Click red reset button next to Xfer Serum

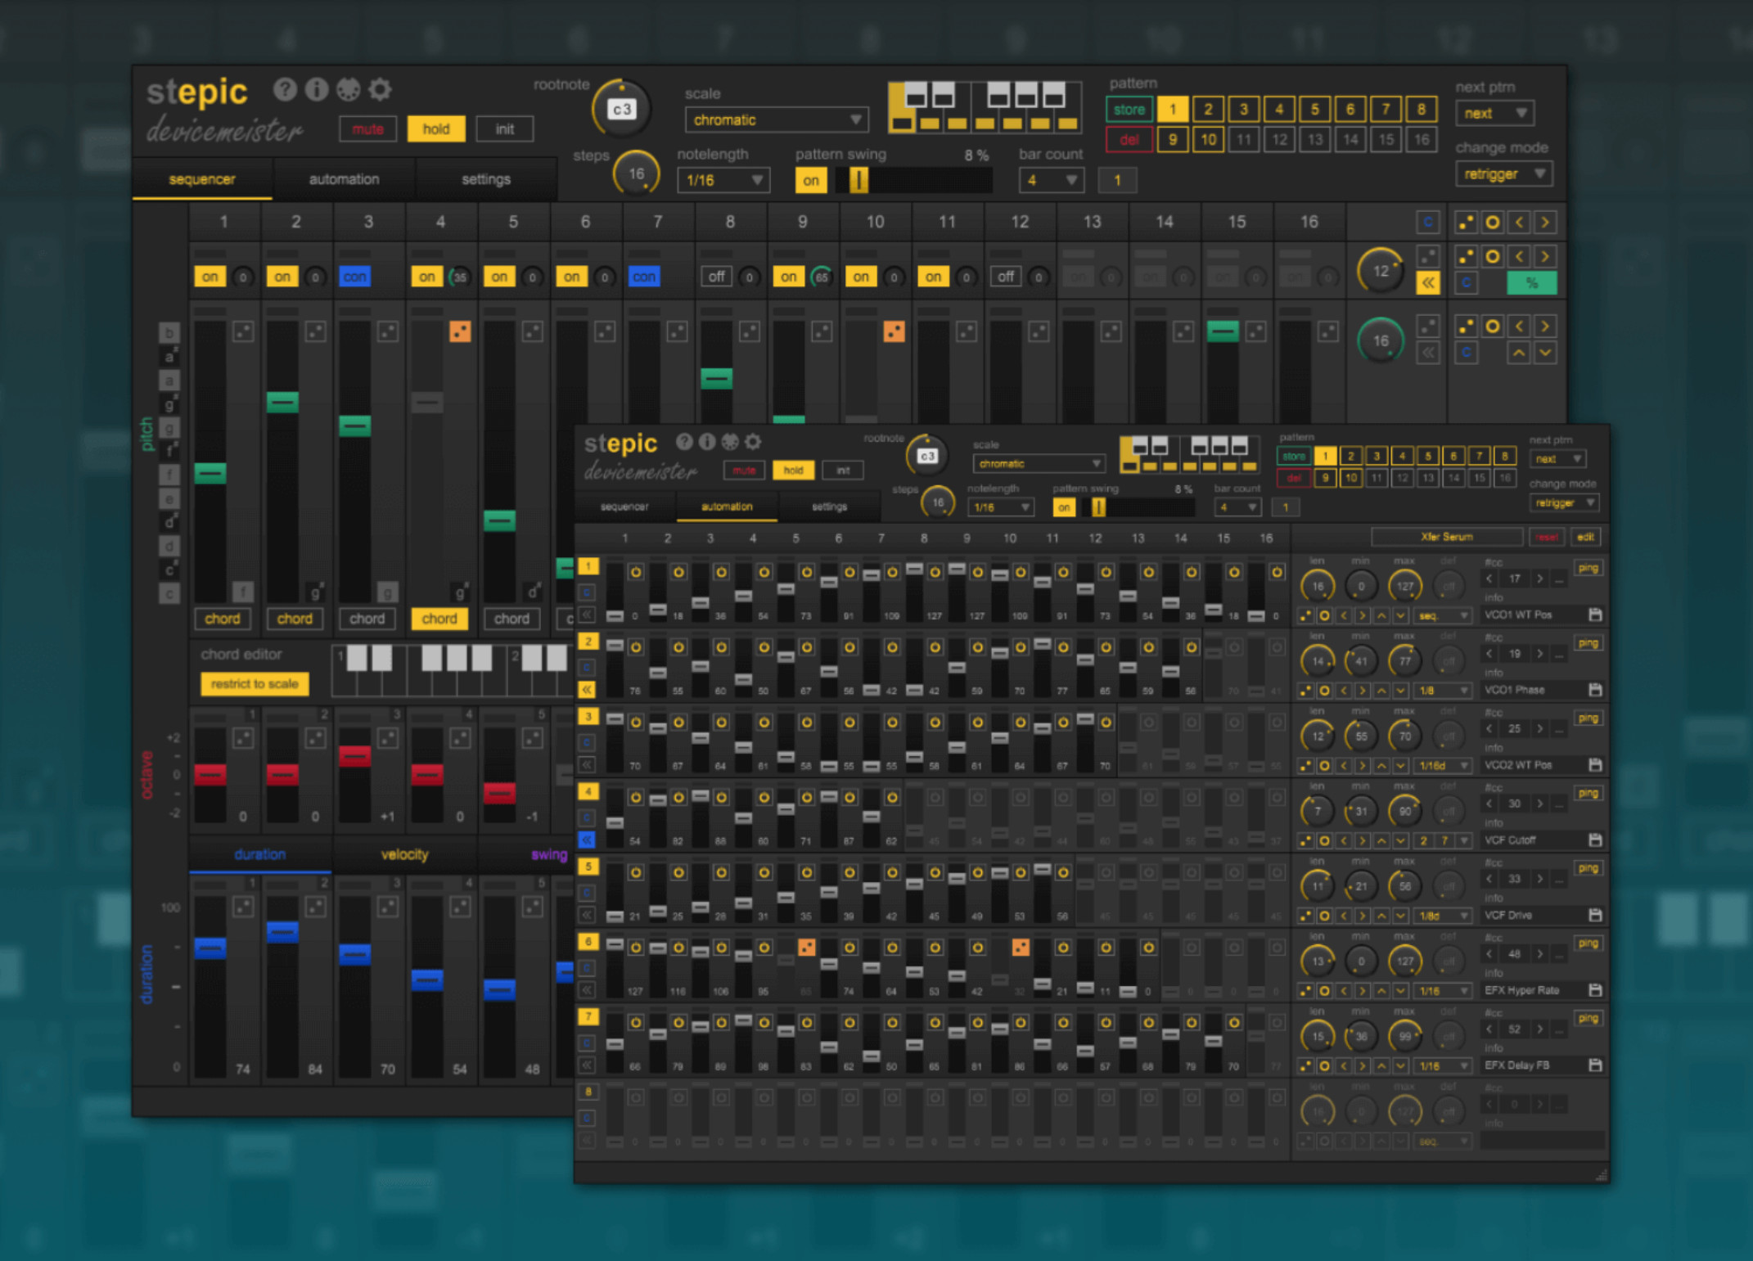[1546, 537]
